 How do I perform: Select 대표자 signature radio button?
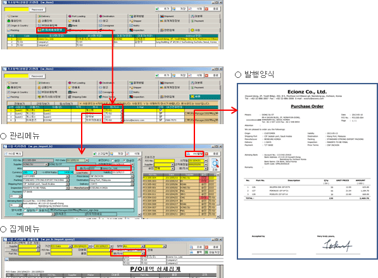pos(37,210)
